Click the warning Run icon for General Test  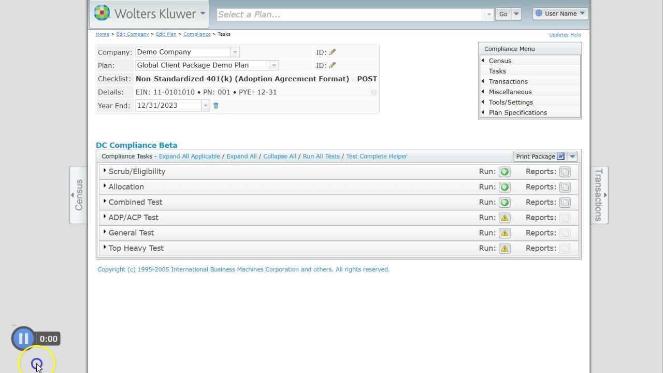[x=505, y=233]
